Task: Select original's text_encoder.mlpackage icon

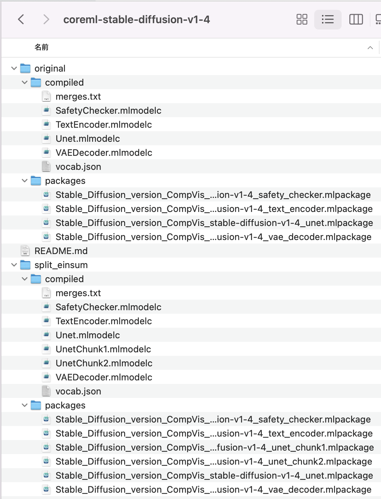Action: click(x=46, y=209)
